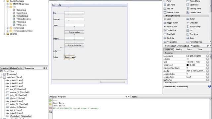The image size is (212, 119).
Task: Collapse mainPanel node in Inspector
Action: pyautogui.click(x=1, y=77)
